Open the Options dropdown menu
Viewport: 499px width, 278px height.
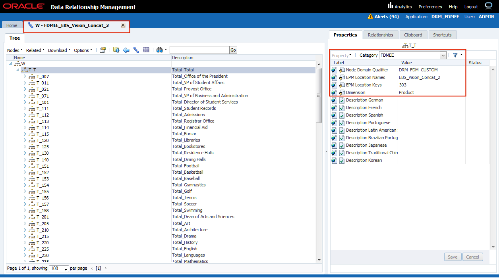tap(83, 50)
